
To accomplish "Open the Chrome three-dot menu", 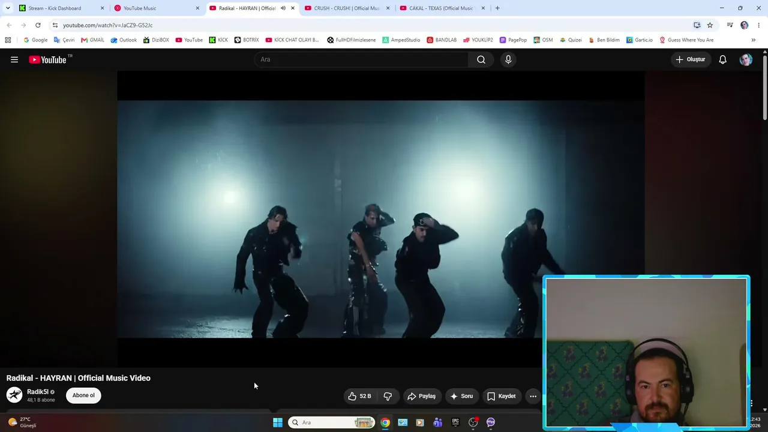I will [x=759, y=25].
